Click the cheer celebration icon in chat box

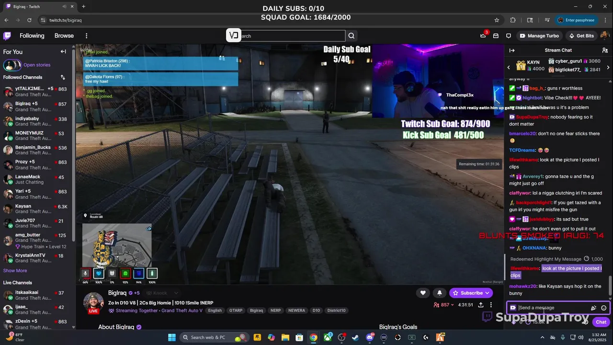594,308
